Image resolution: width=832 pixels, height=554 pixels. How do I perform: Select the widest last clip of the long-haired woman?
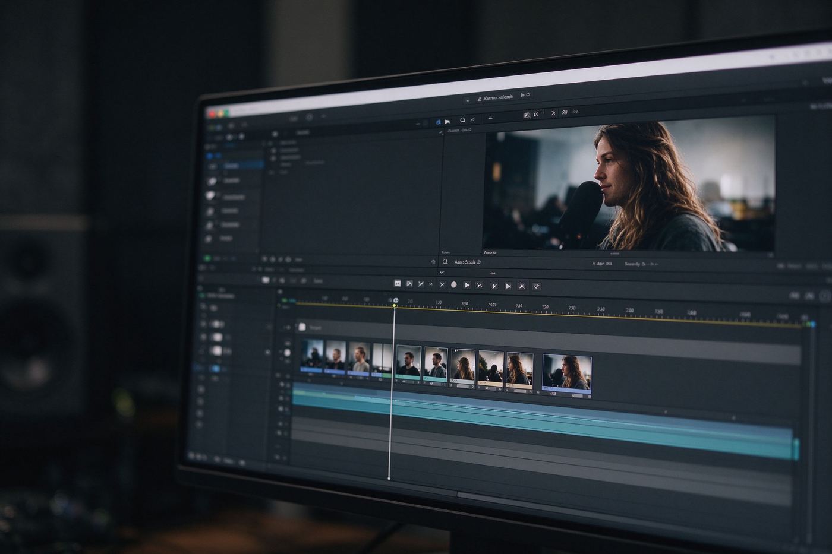(567, 375)
